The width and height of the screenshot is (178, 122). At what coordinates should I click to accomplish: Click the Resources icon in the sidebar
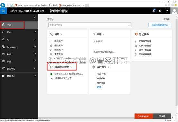pyautogui.click(x=4, y=47)
